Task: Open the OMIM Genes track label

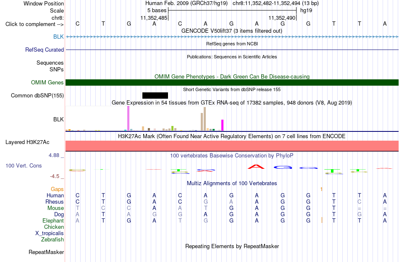Action: [x=47, y=82]
